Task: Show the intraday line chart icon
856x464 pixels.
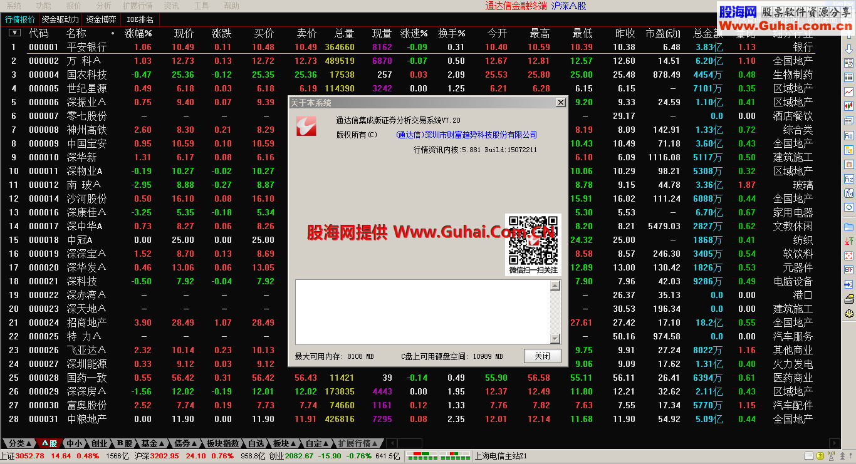Action: click(849, 92)
